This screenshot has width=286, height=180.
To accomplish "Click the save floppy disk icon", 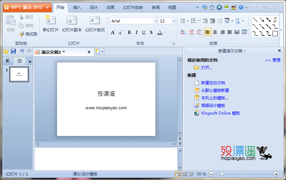I will coord(13,51).
